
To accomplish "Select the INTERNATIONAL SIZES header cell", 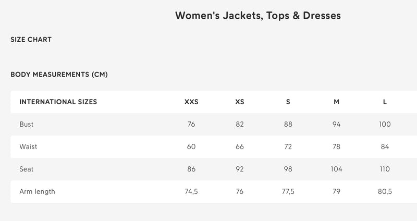I will tap(58, 102).
